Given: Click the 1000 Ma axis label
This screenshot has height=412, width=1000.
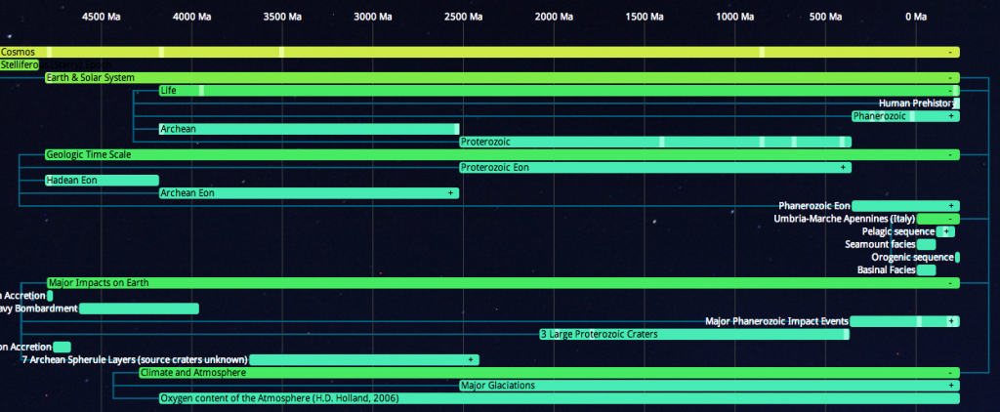Looking at the screenshot, I should coord(735,18).
